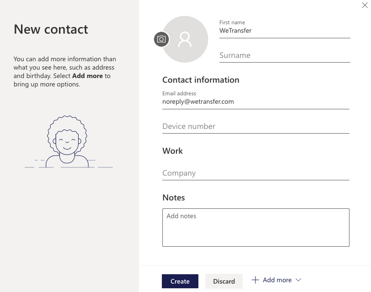Click the camera icon to add photo
Viewport: 371px width, 292px height.
161,39
